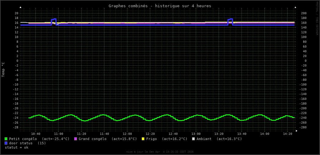Screen dimensions: 320x155
Task: Click the 'Frigo (act=16.2°C)' legend text
Action: coord(167,139)
